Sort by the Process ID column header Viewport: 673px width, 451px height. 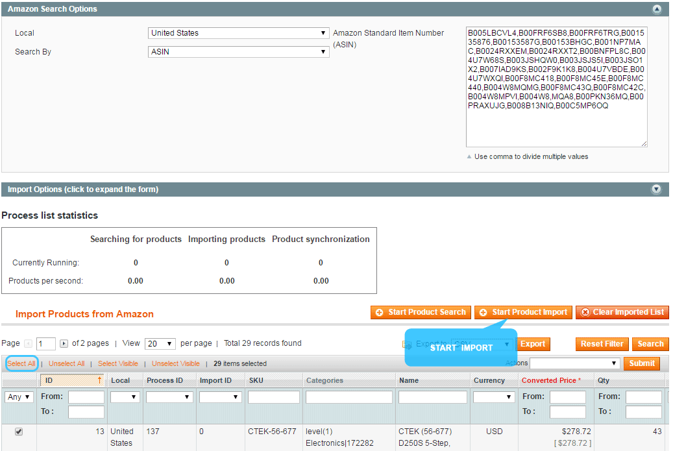click(x=165, y=381)
